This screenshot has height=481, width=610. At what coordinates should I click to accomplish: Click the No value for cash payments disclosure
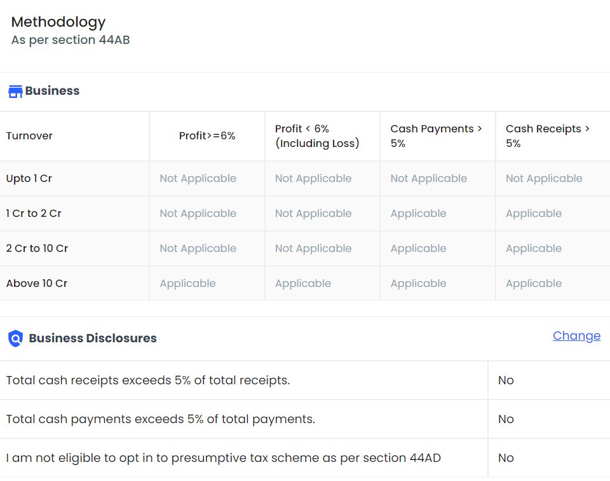(x=506, y=419)
